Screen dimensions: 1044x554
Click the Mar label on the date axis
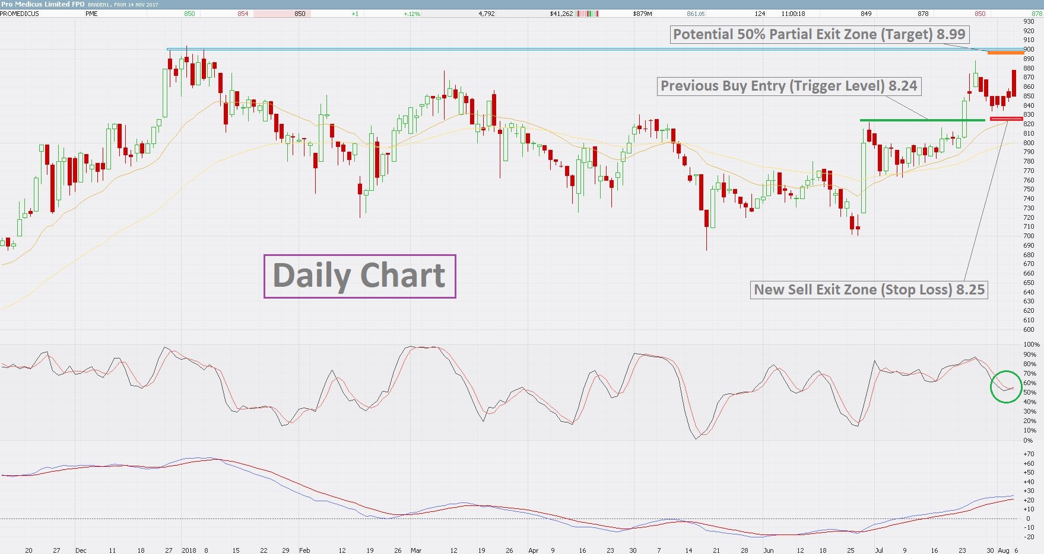pyautogui.click(x=416, y=550)
